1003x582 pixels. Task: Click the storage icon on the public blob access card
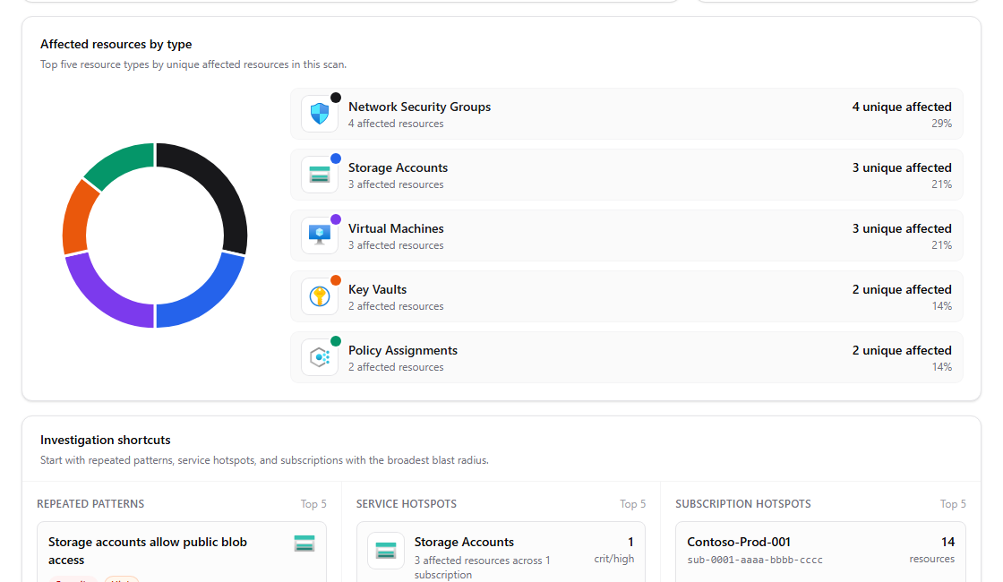pyautogui.click(x=304, y=543)
